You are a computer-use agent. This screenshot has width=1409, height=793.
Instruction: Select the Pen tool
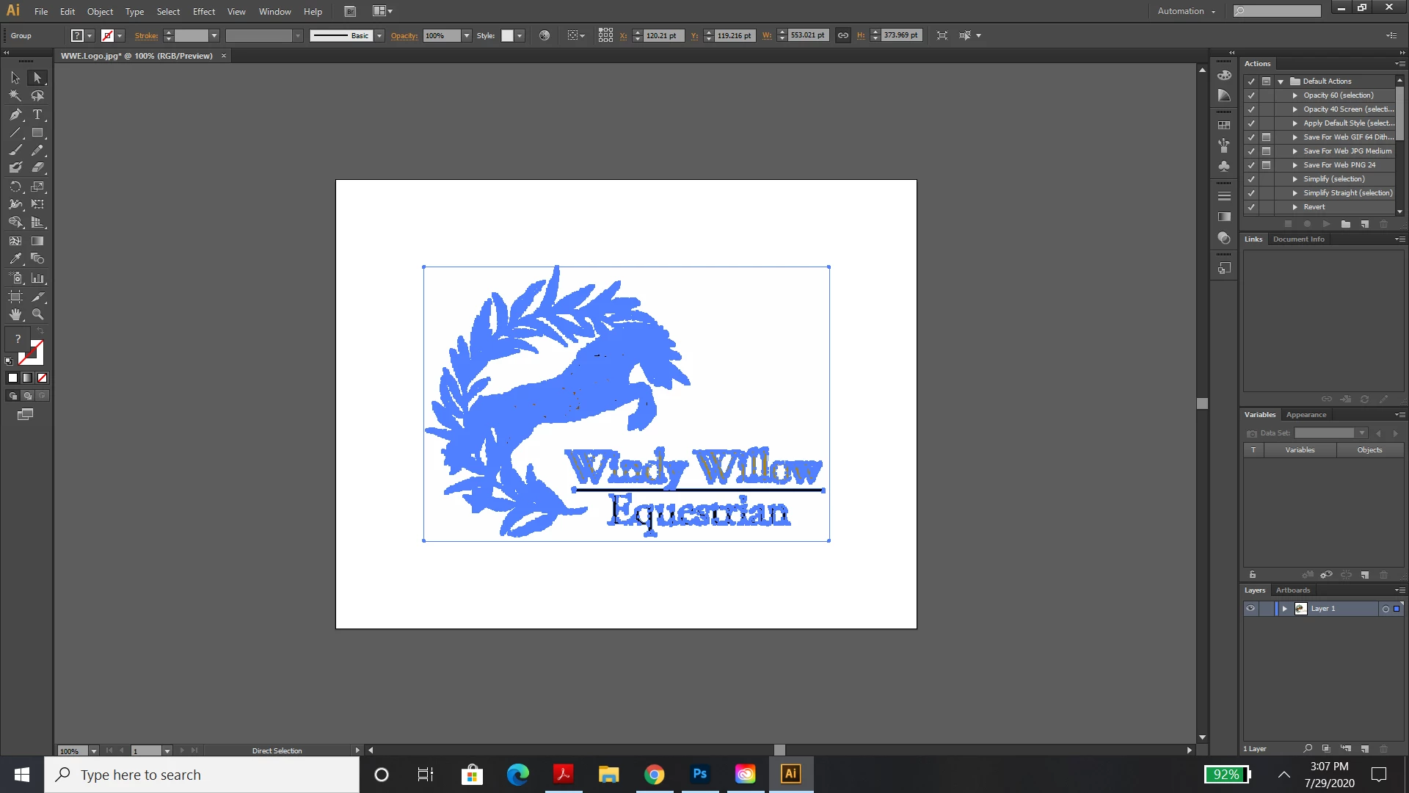[15, 115]
